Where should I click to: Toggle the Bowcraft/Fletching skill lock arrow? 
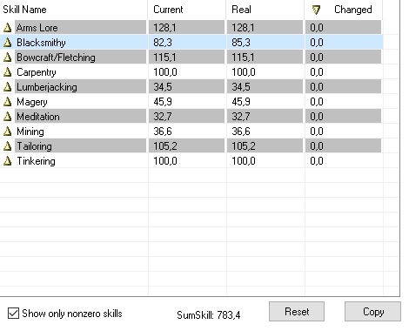(8, 57)
